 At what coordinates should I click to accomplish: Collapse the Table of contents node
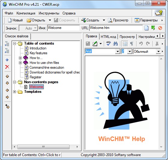14,43
